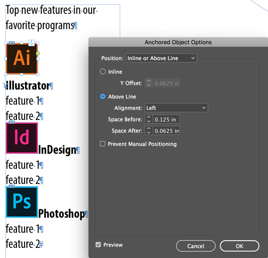Viewport: 268px width, 258px height.
Task: Click 'feature 1' under InDesign
Action: point(23,165)
